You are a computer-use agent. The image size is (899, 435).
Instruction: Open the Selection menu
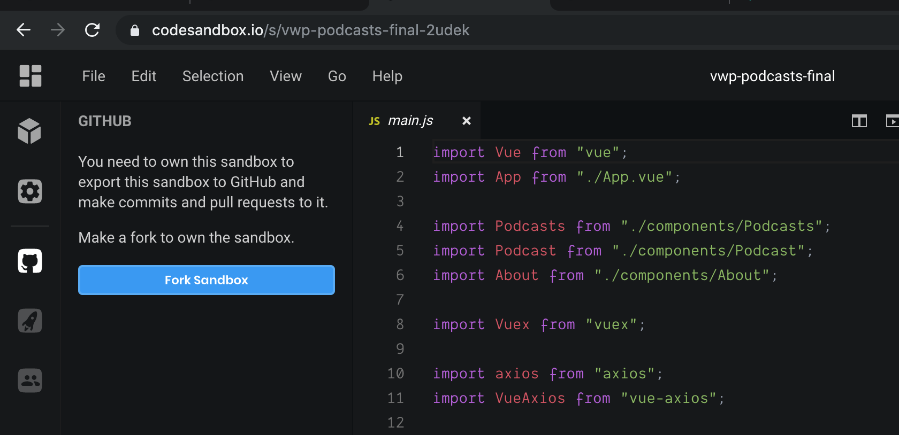[x=213, y=76]
